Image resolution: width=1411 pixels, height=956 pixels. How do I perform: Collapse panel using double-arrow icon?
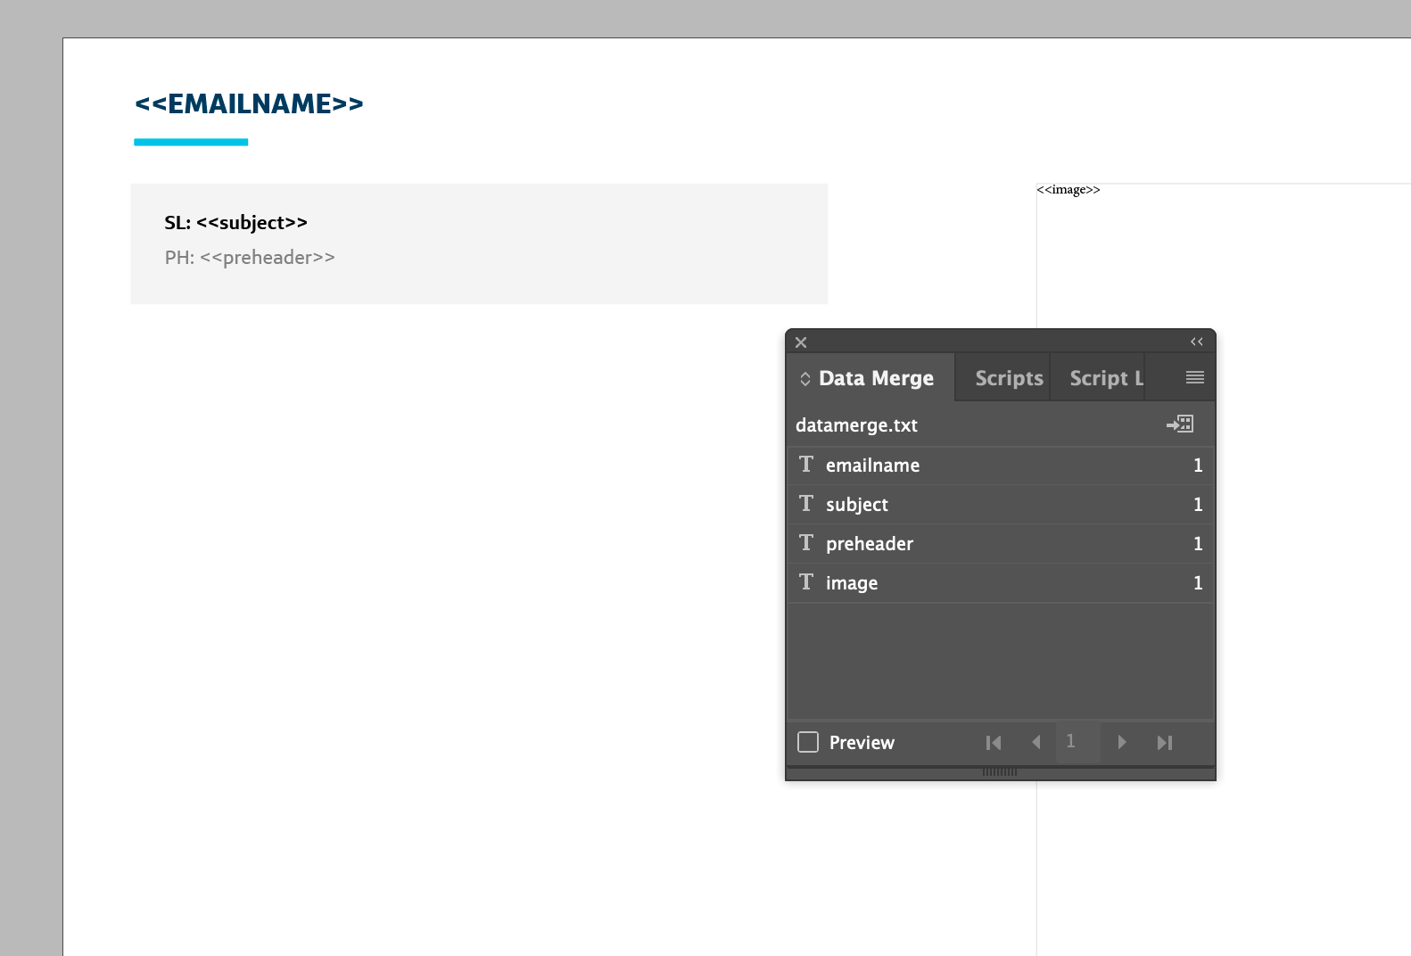point(1197,342)
